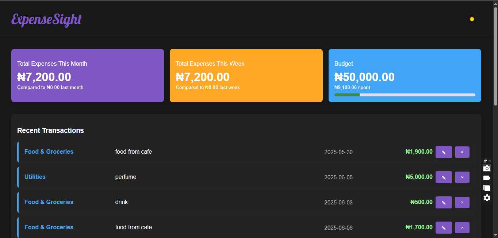Click the ₦9,100.00 spent text
Image resolution: width=498 pixels, height=238 pixels.
[x=352, y=88]
